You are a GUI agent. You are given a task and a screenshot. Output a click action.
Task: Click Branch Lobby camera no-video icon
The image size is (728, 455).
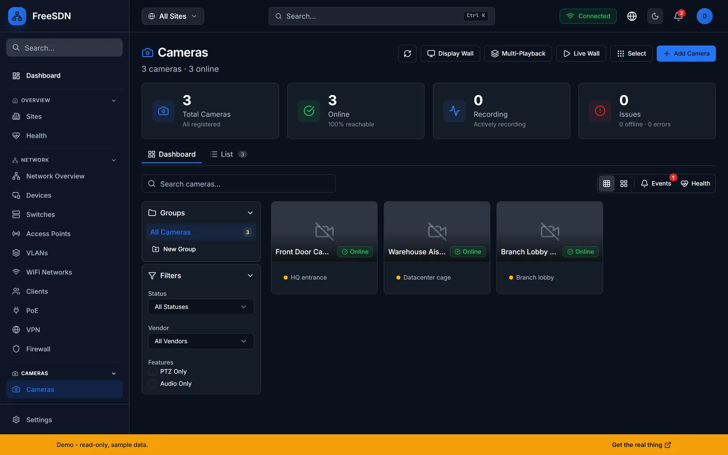[550, 231]
